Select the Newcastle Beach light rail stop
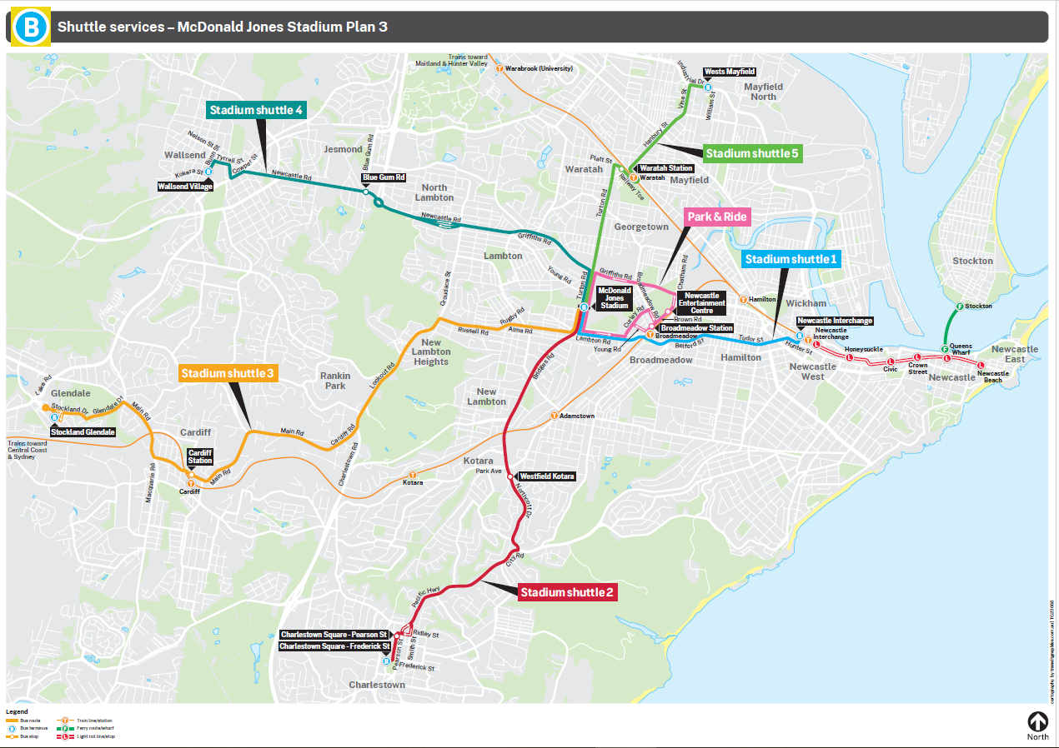This screenshot has width=1059, height=748. [x=981, y=366]
